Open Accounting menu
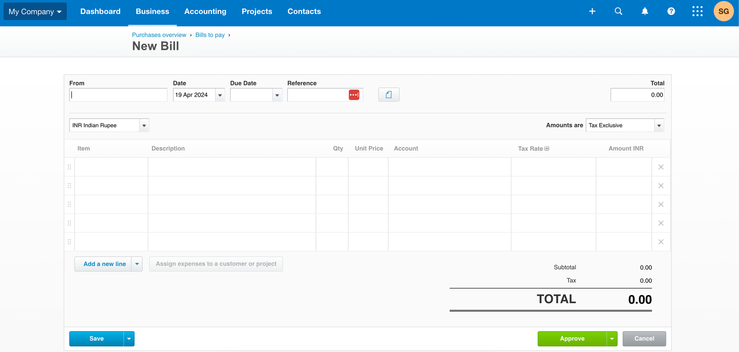 [205, 11]
